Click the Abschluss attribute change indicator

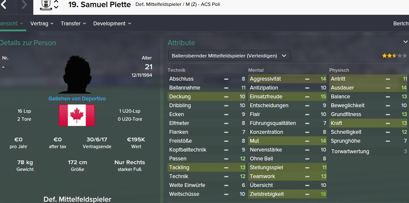tap(226, 79)
